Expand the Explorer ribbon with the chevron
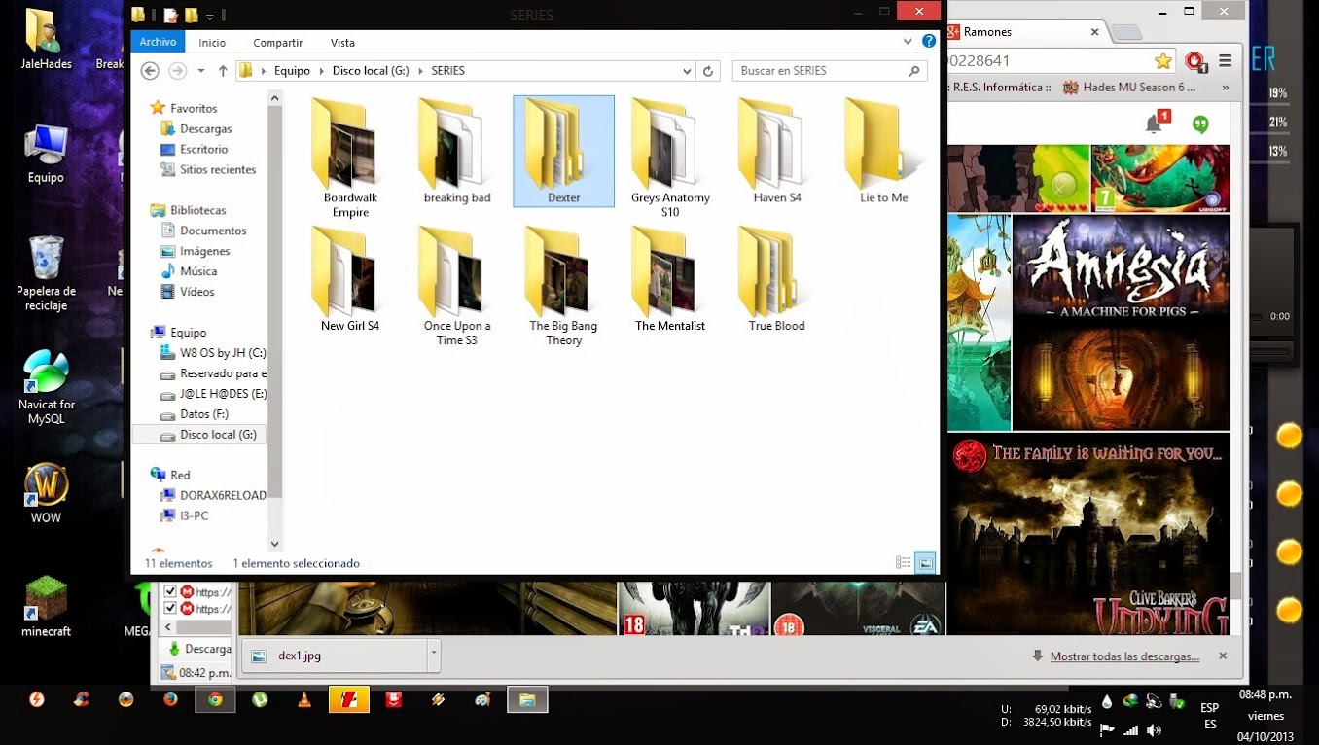 coord(908,42)
